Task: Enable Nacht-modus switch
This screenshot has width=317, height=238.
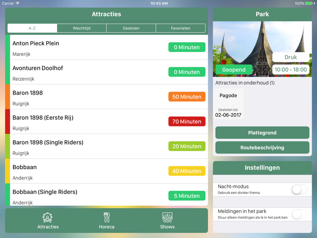Action: pos(300,189)
